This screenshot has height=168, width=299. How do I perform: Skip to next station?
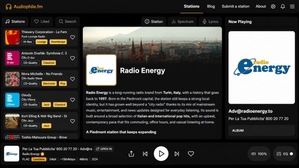click(x=177, y=154)
